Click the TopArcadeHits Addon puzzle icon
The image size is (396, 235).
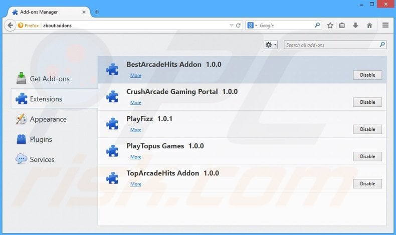tap(112, 178)
